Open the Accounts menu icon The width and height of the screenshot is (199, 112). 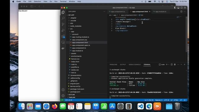pyautogui.click(x=63, y=90)
